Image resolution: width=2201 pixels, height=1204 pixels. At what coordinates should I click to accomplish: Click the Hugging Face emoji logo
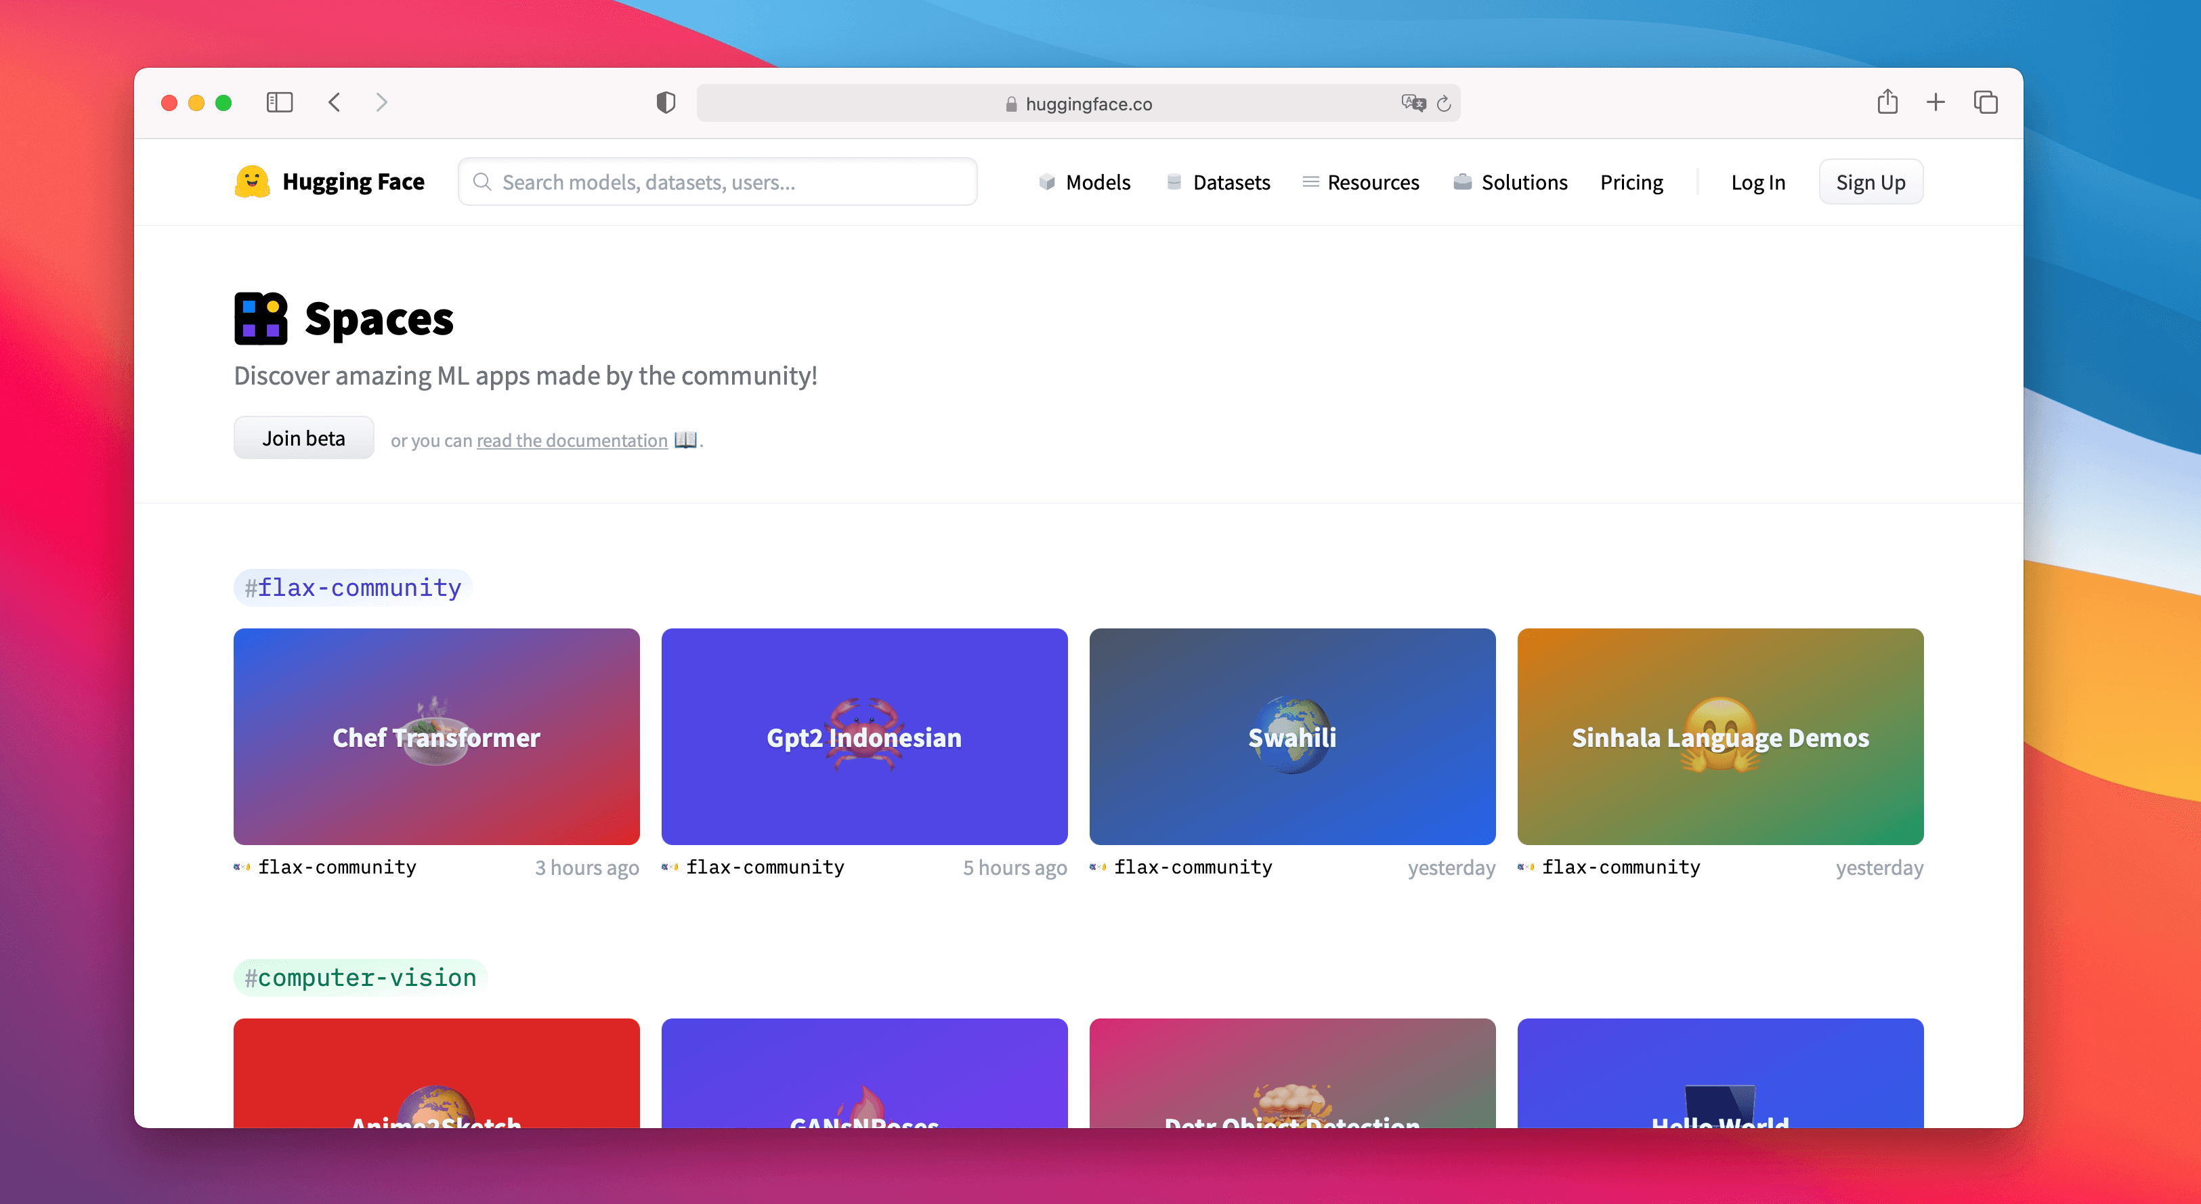click(252, 182)
